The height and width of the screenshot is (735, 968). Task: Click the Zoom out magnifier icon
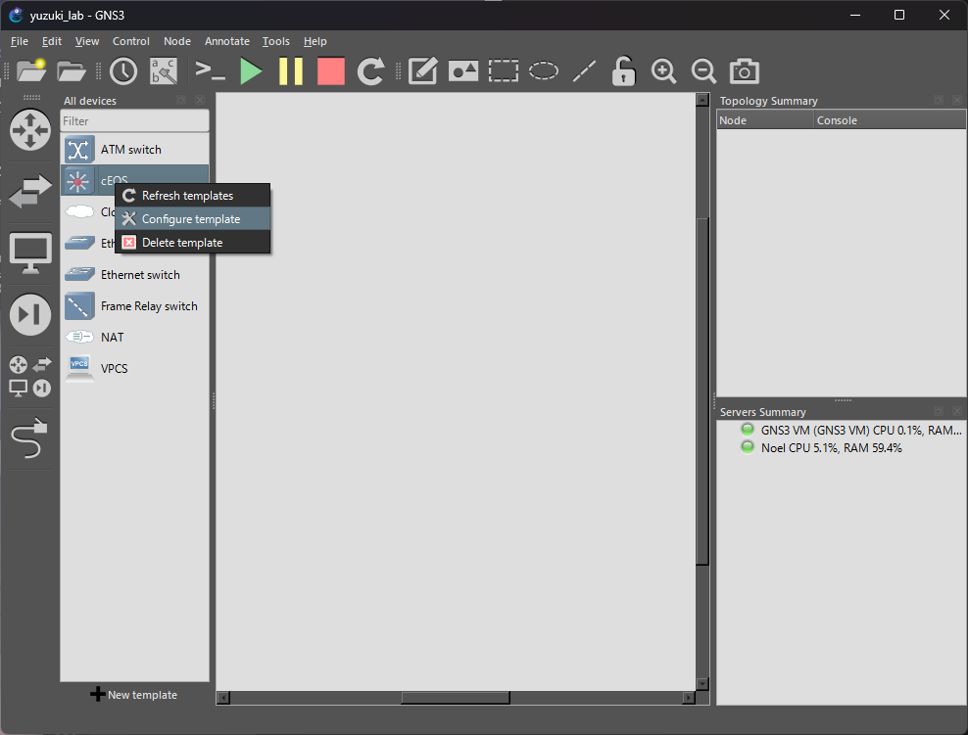tap(703, 71)
